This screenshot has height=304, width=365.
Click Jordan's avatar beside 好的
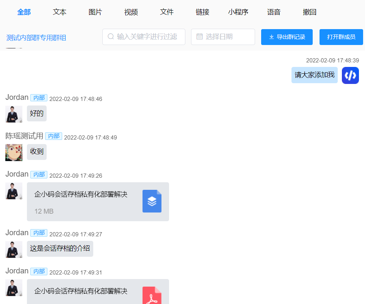click(x=14, y=114)
